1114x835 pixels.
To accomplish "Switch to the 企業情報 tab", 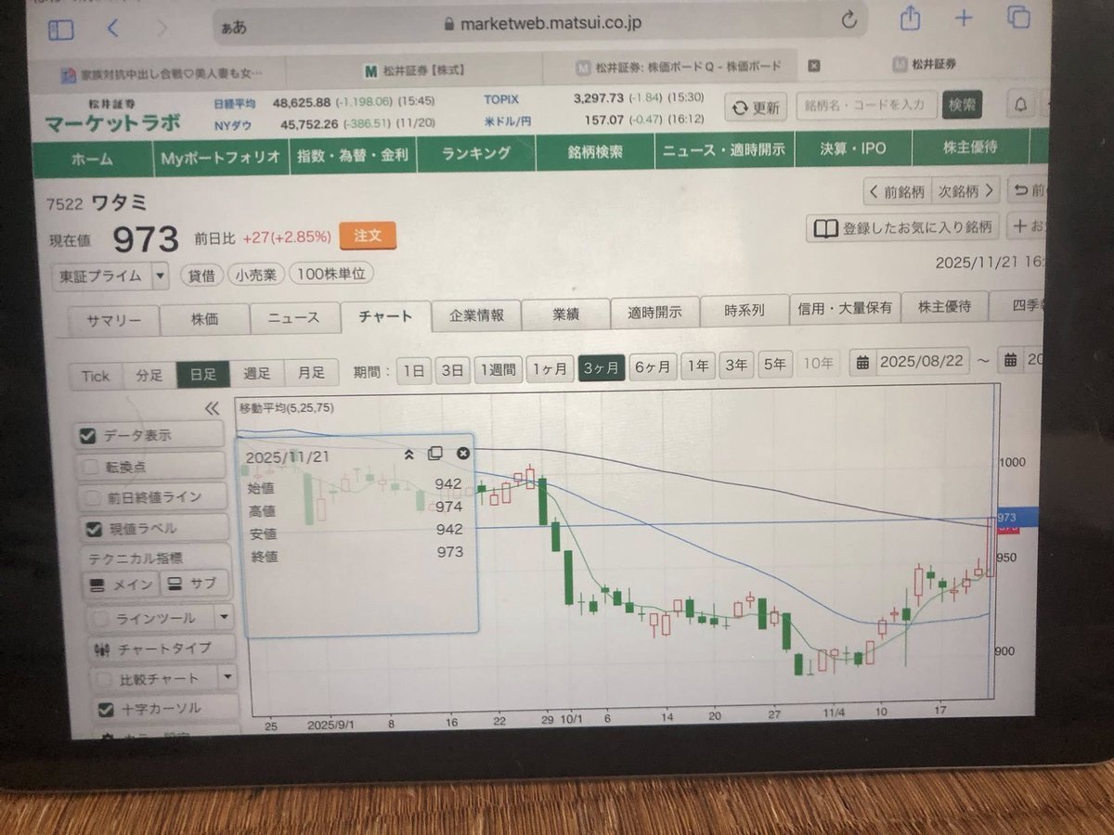I will point(476,315).
